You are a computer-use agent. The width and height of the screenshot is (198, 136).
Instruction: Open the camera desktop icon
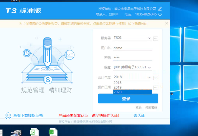click(x=16, y=133)
